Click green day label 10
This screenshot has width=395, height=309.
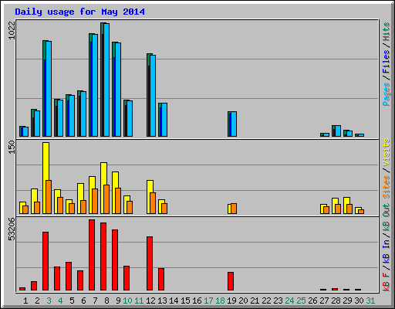click(127, 301)
